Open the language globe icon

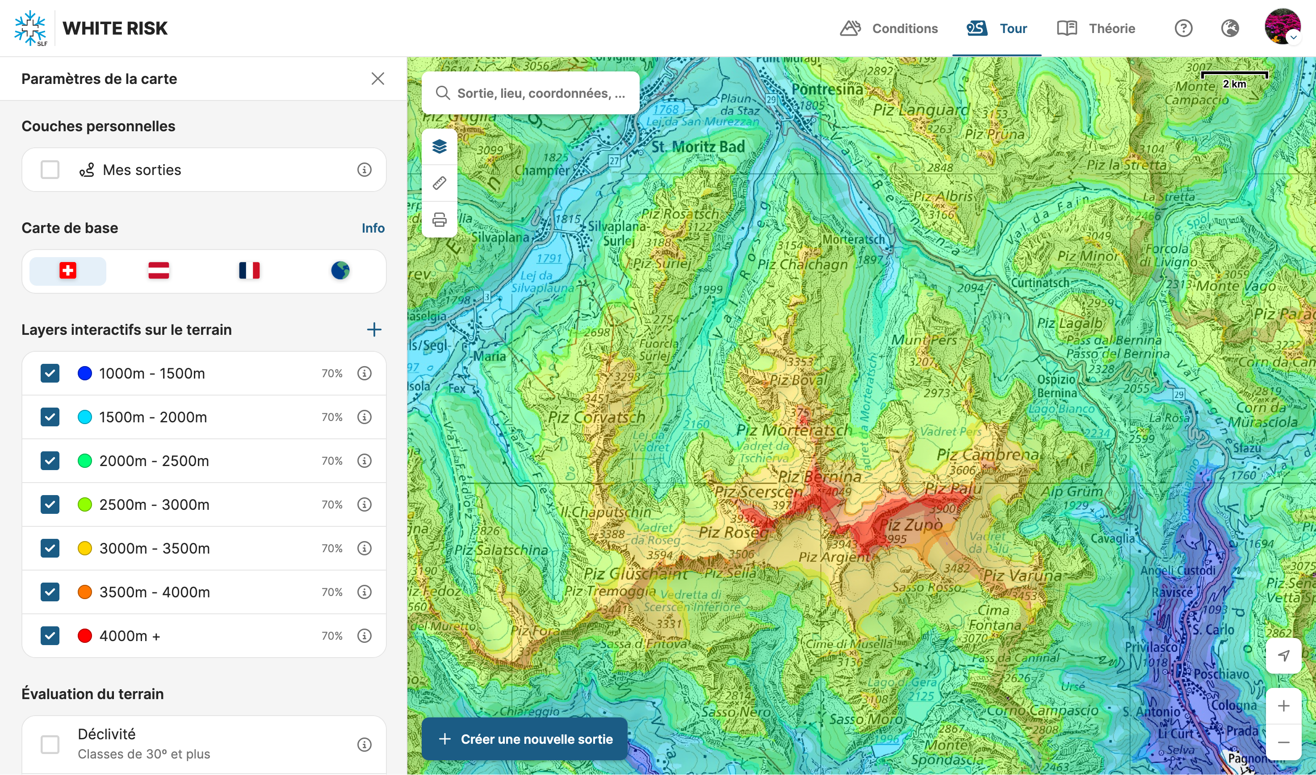click(x=1230, y=28)
